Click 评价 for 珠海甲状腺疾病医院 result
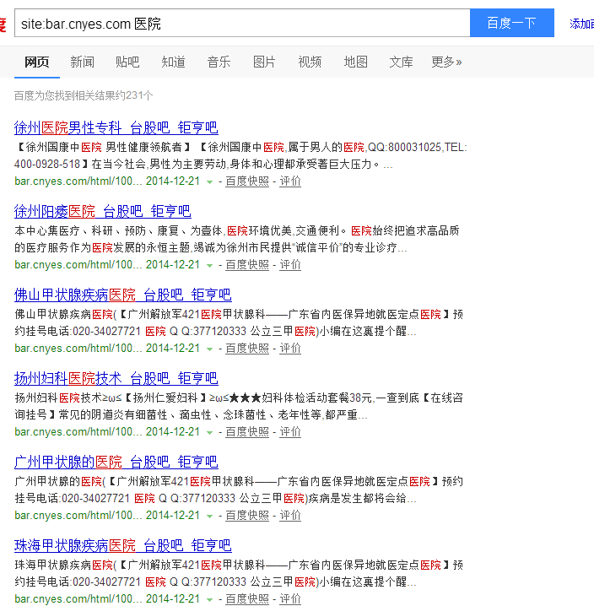Viewport: 594px width, 606px height. point(290,598)
